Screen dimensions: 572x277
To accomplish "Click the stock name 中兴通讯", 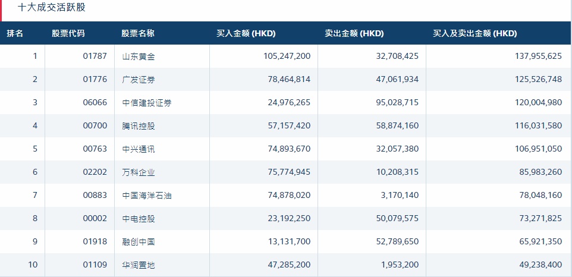I will pyautogui.click(x=139, y=149).
